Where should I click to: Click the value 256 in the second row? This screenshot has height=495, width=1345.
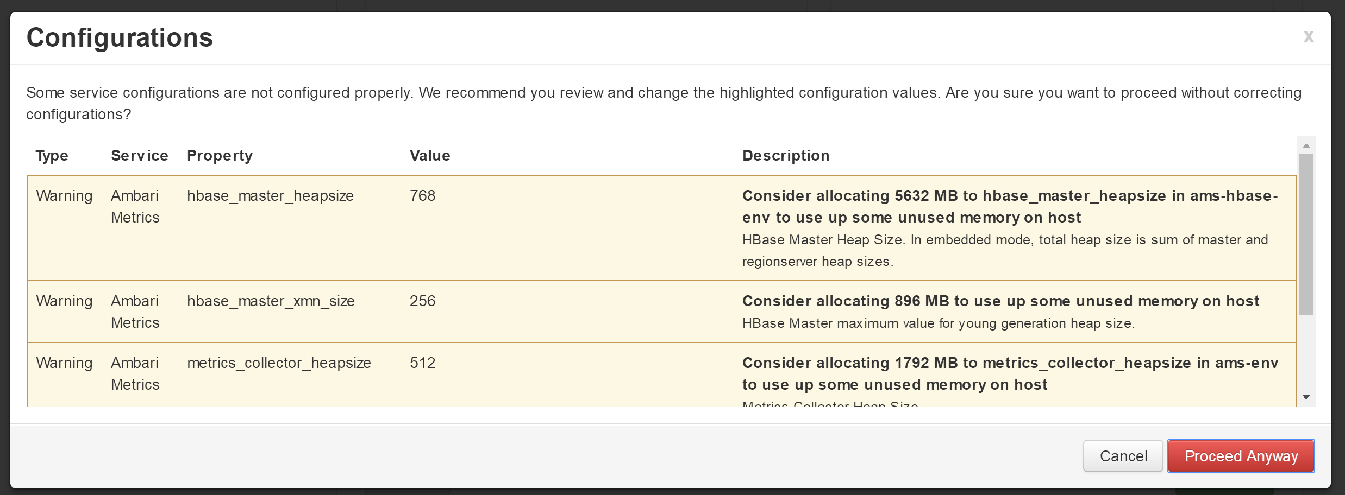tap(422, 301)
